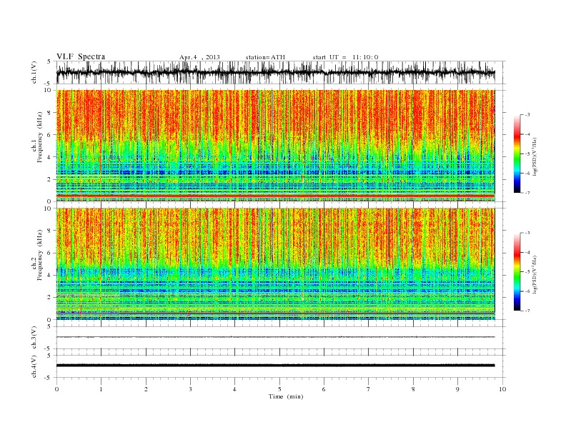
Task: Click the "2" minute tick label
Action: 146,389
